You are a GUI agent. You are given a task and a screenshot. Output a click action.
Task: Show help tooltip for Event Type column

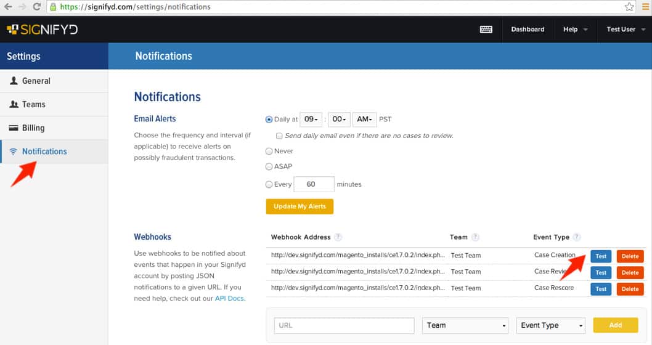576,237
